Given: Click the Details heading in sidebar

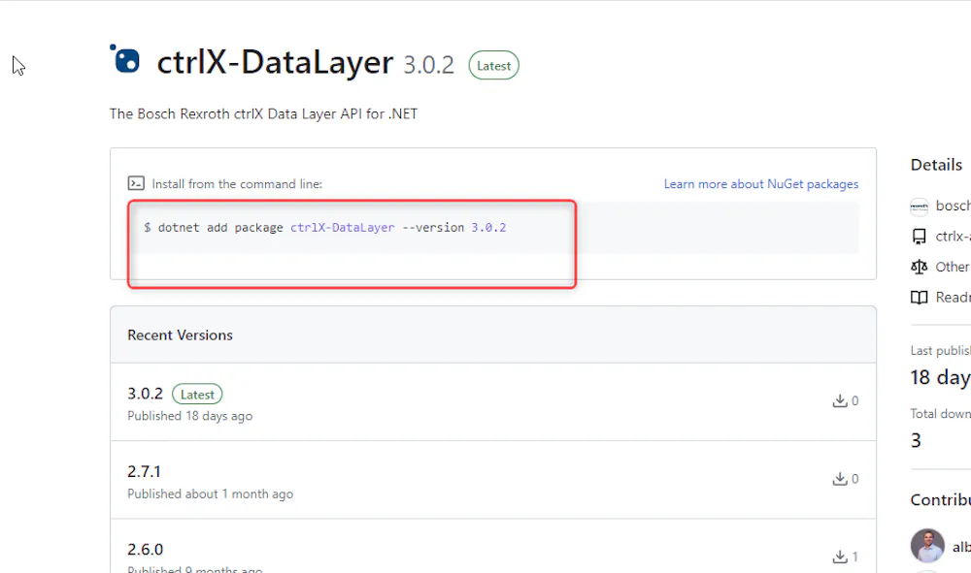Looking at the screenshot, I should [x=936, y=165].
